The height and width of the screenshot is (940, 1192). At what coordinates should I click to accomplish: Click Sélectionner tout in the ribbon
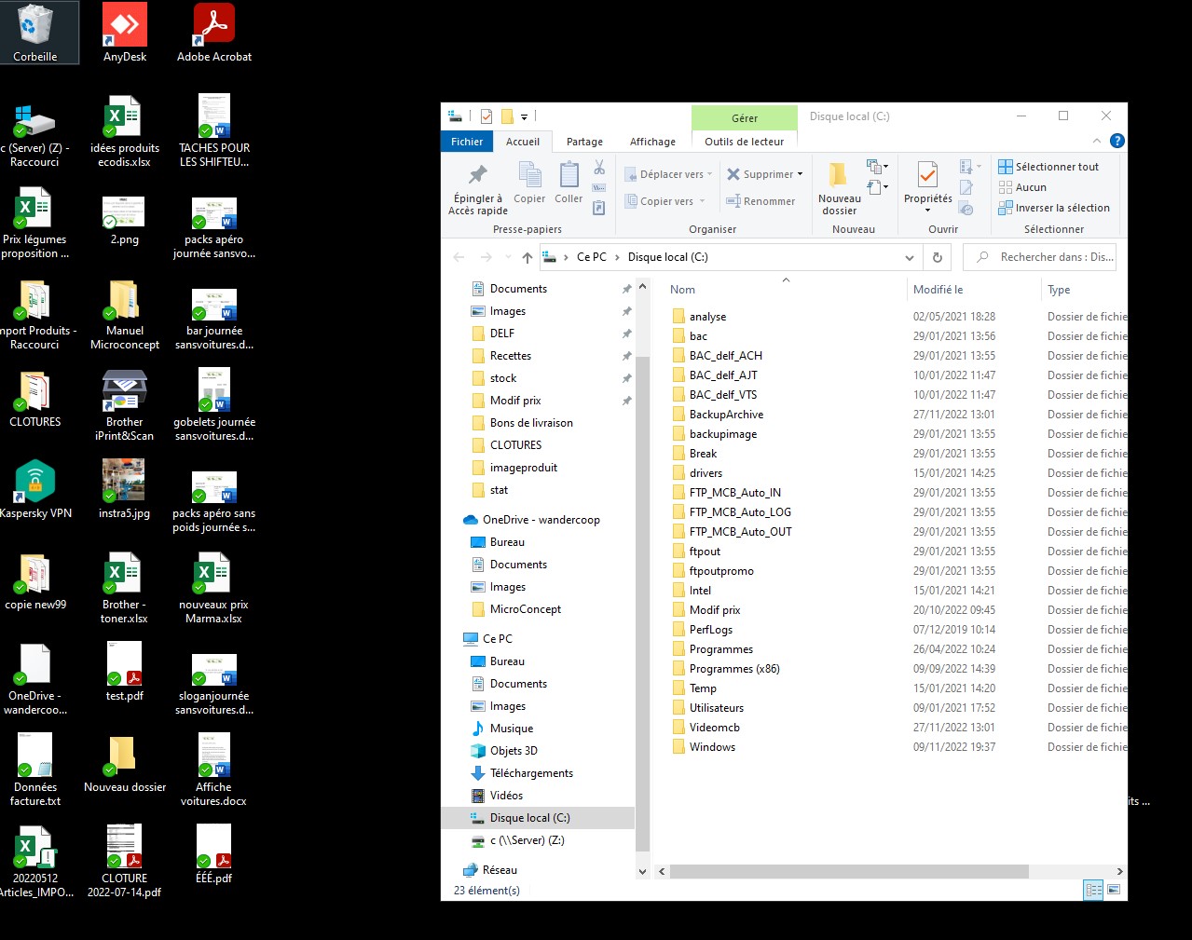point(1048,167)
